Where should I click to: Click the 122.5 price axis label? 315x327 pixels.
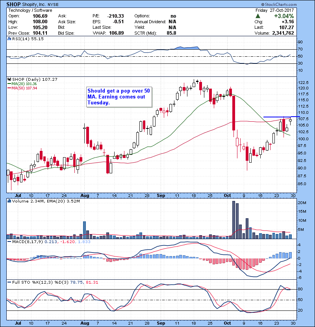(303, 83)
